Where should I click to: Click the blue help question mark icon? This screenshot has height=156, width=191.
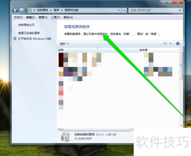pyautogui.click(x=178, y=43)
